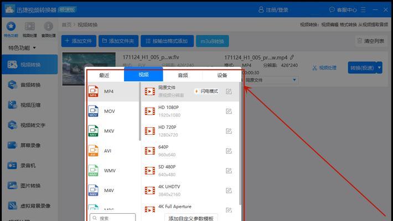393x221 pixels.
Task: Click the m3u8转换 button
Action: (x=213, y=41)
